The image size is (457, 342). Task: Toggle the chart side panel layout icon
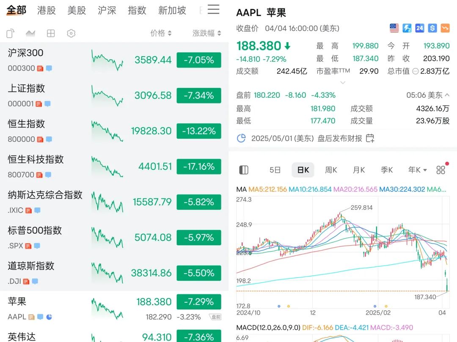pyautogui.click(x=244, y=170)
